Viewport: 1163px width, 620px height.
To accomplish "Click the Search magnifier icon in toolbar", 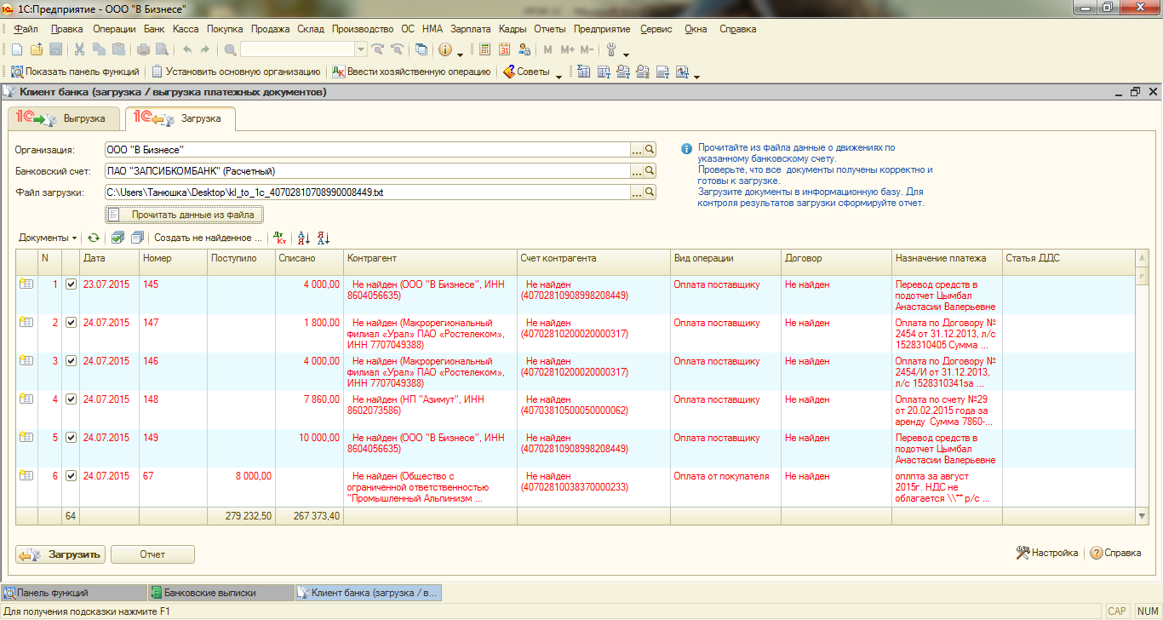I will click(230, 50).
